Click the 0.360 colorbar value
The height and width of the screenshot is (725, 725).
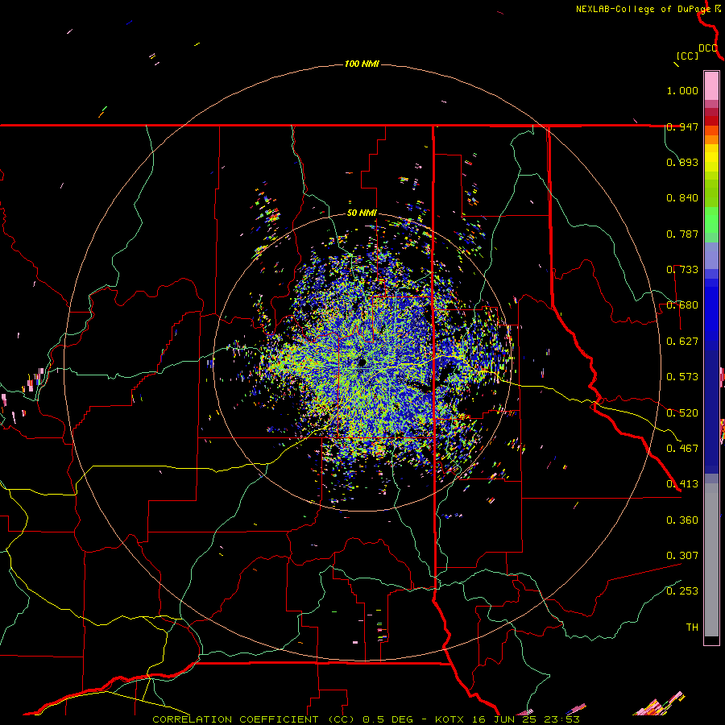[682, 520]
